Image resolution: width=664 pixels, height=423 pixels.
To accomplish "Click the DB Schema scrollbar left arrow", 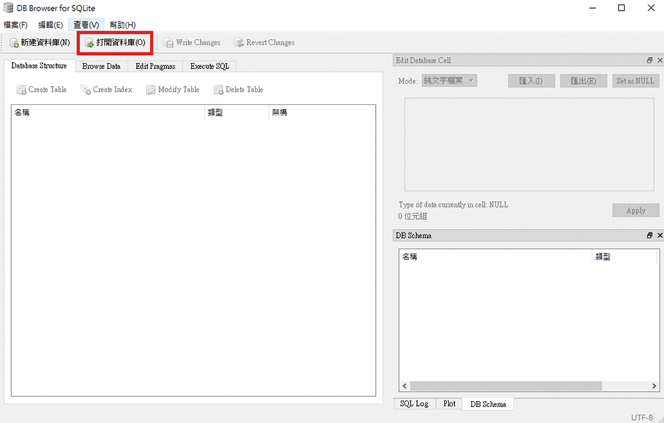I will 404,386.
